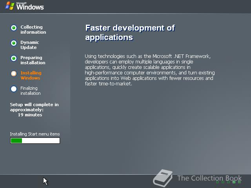Click the paragraph about Microsoft .NET Framework
The image size is (251, 188).
[150, 70]
